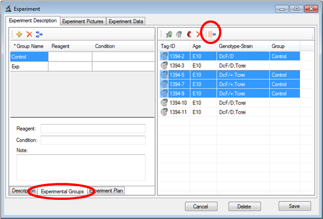Viewport: 323px width, 219px height.
Task: Click the Cancel button
Action: (201, 206)
